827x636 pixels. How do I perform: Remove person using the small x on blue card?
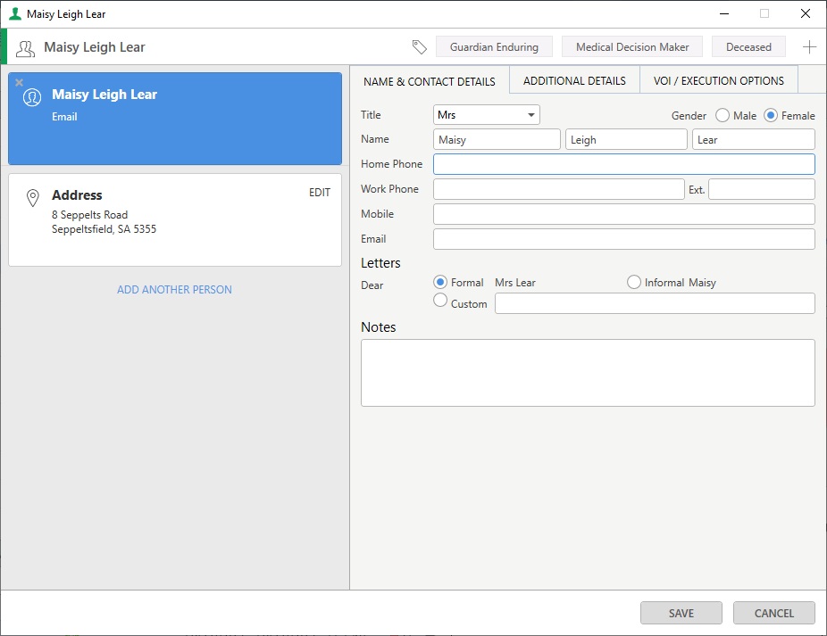[x=19, y=82]
